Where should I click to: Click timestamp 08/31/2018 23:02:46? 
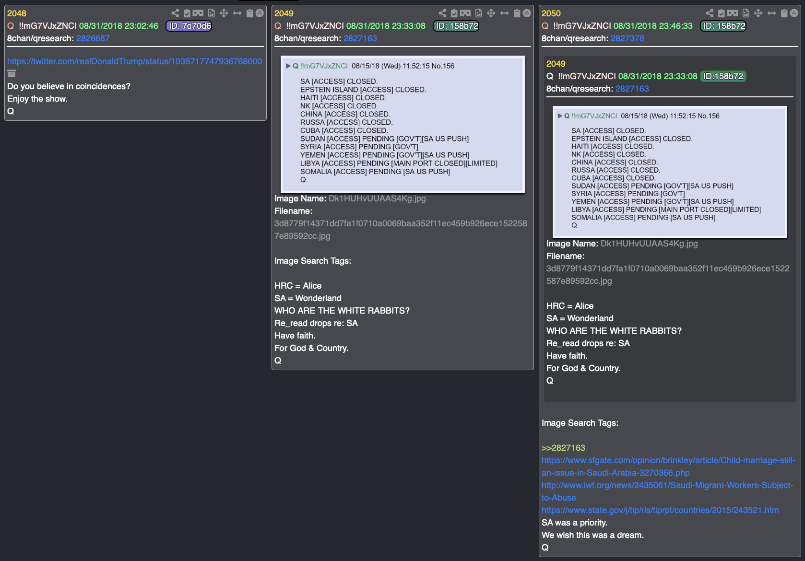pos(118,26)
